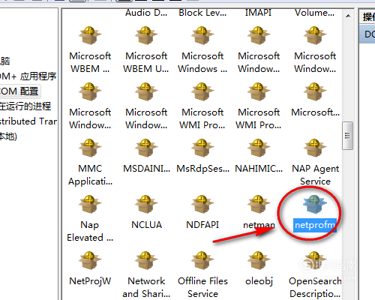Click the IMAPI item label
Screen dimensions: 375x300
click(258, 13)
